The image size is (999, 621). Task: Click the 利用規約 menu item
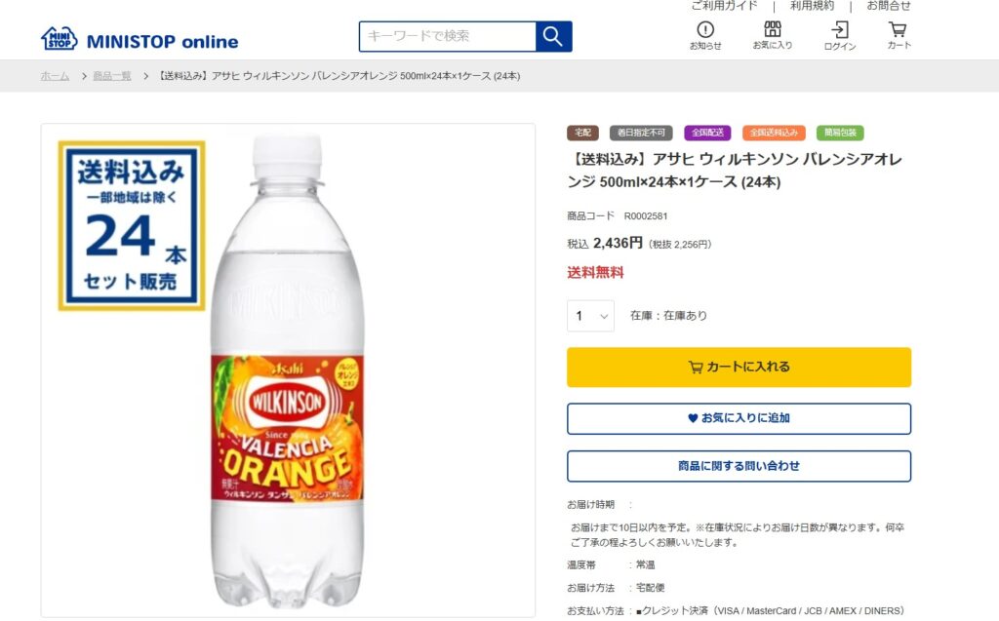click(813, 5)
